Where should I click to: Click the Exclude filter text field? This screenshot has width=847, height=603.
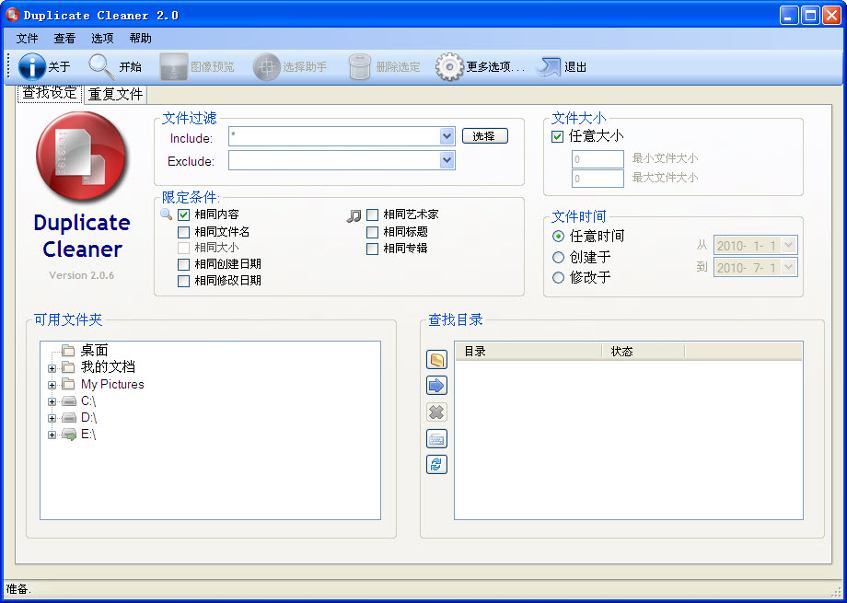334,160
